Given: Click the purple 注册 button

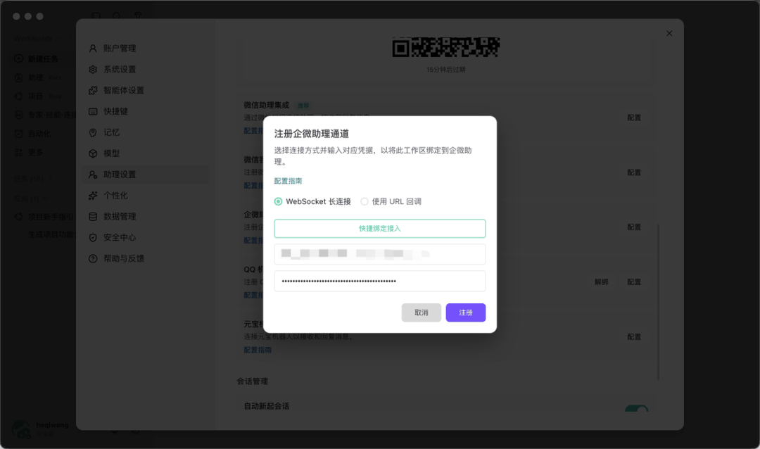Looking at the screenshot, I should 465,312.
